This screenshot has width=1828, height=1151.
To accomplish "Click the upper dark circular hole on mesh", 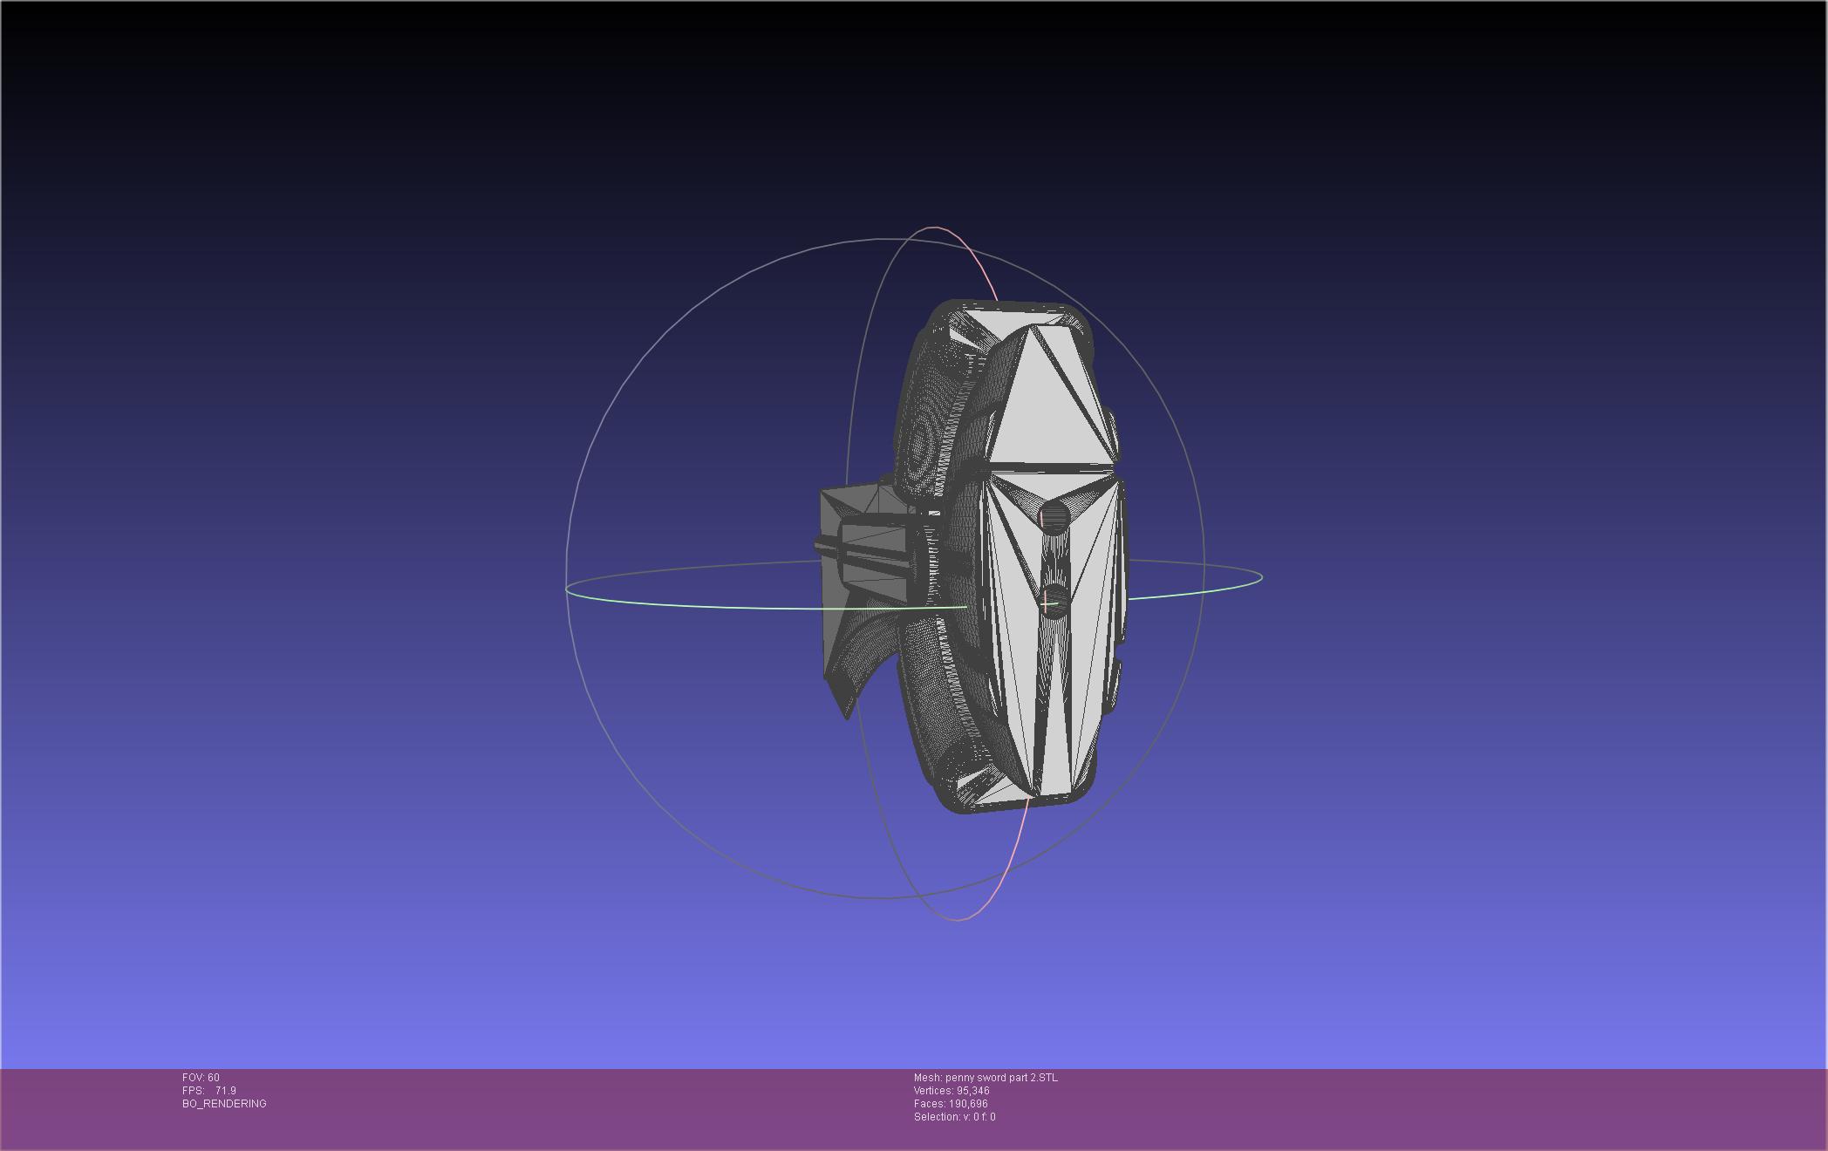I will tap(1054, 517).
